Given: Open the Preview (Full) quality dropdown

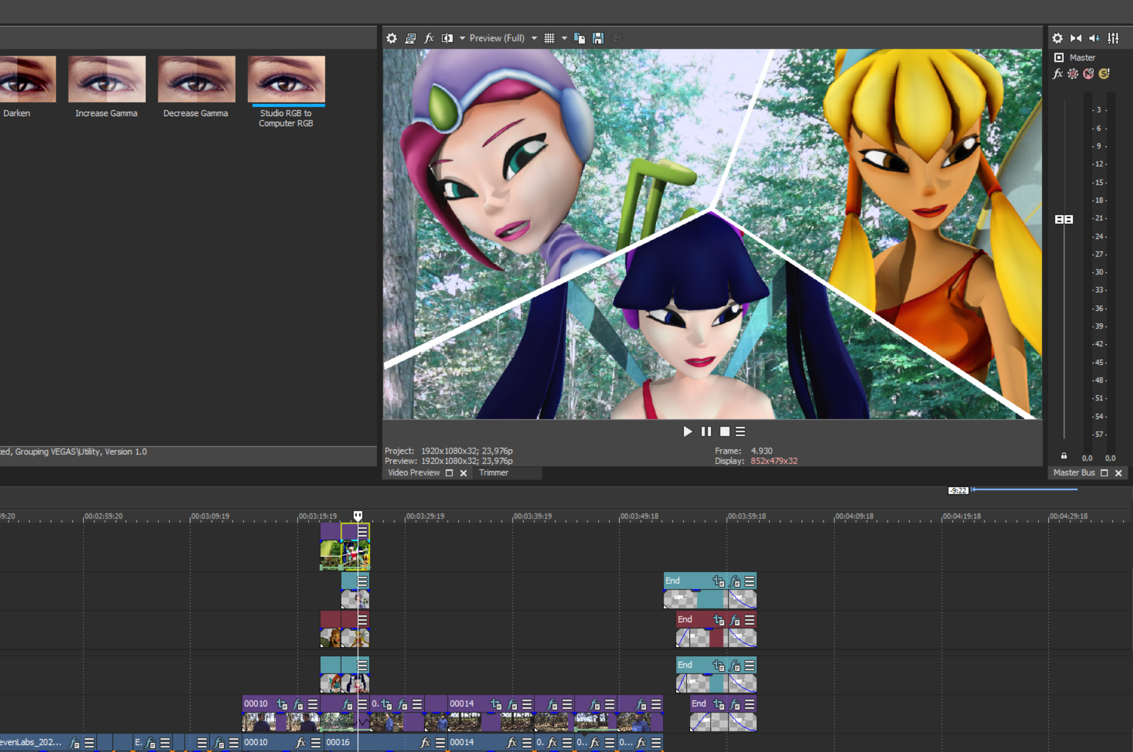Looking at the screenshot, I should pyautogui.click(x=503, y=38).
